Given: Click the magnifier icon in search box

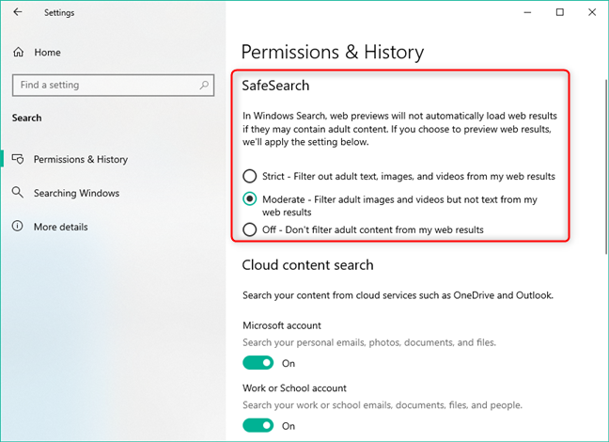Looking at the screenshot, I should (x=204, y=85).
